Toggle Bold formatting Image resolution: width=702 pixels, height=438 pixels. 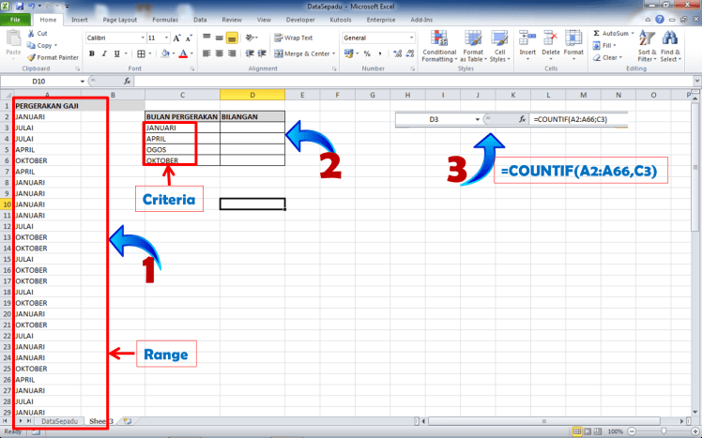click(92, 54)
